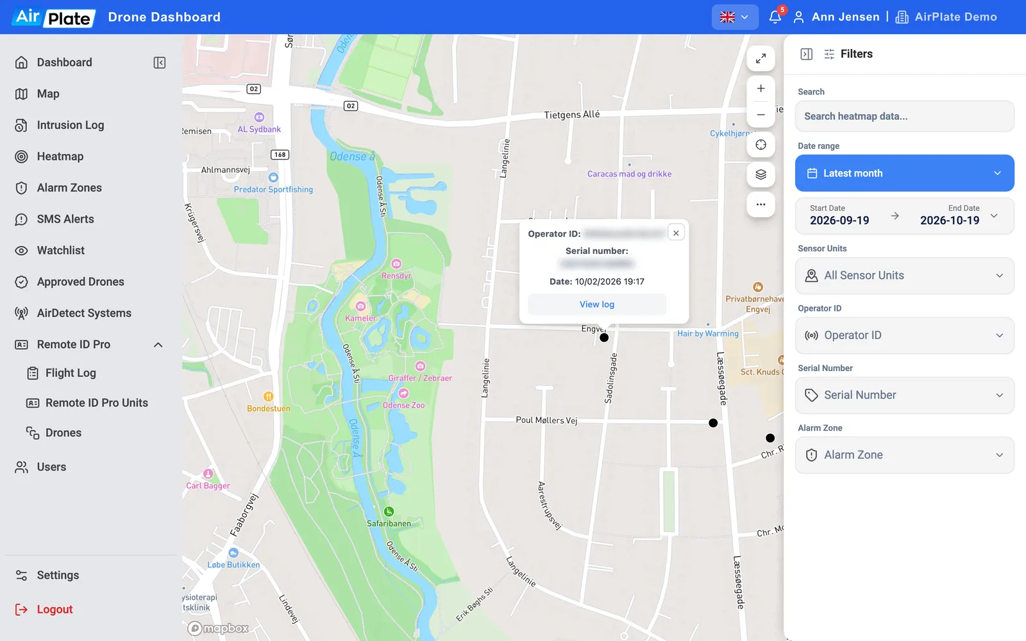Open the All Sensor Units dropdown

[904, 276]
